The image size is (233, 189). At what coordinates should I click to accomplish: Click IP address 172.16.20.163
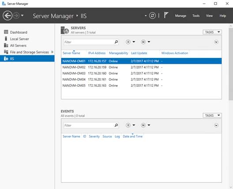pos(97,85)
